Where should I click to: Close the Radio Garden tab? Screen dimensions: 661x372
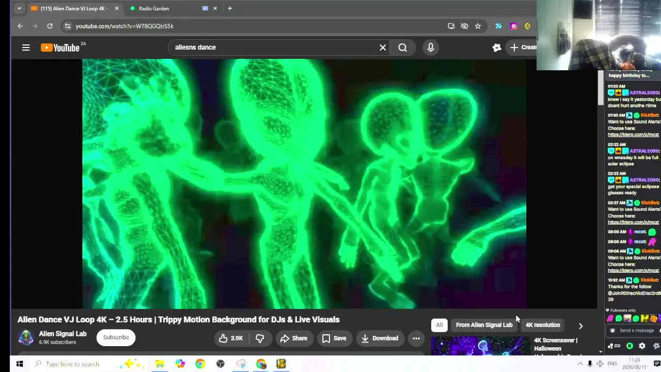(215, 8)
